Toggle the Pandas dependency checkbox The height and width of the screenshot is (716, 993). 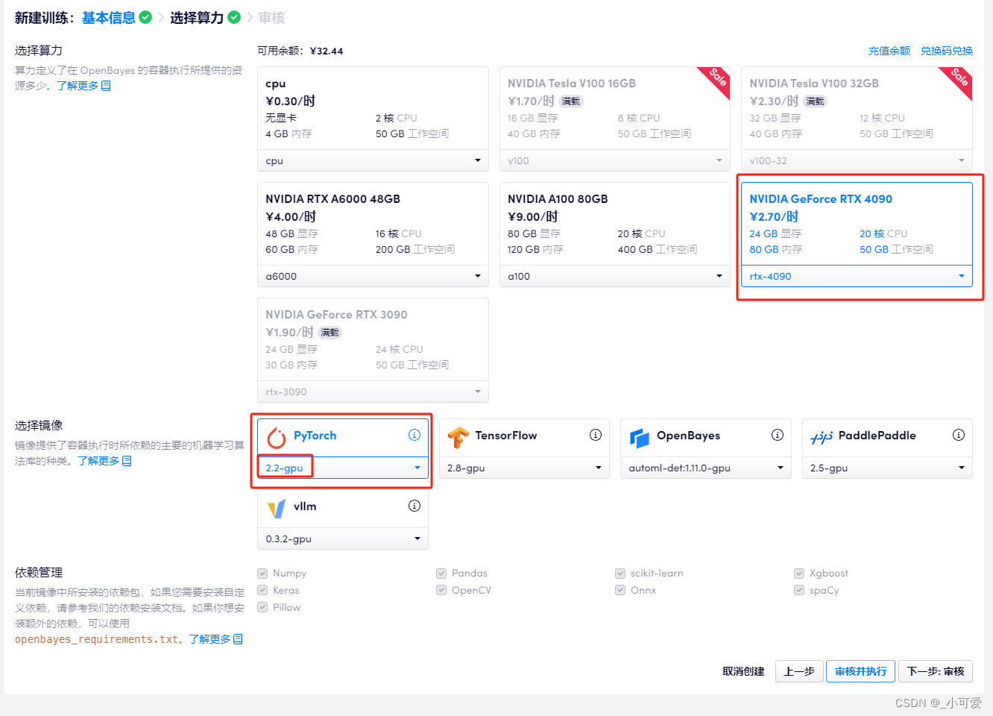point(441,574)
